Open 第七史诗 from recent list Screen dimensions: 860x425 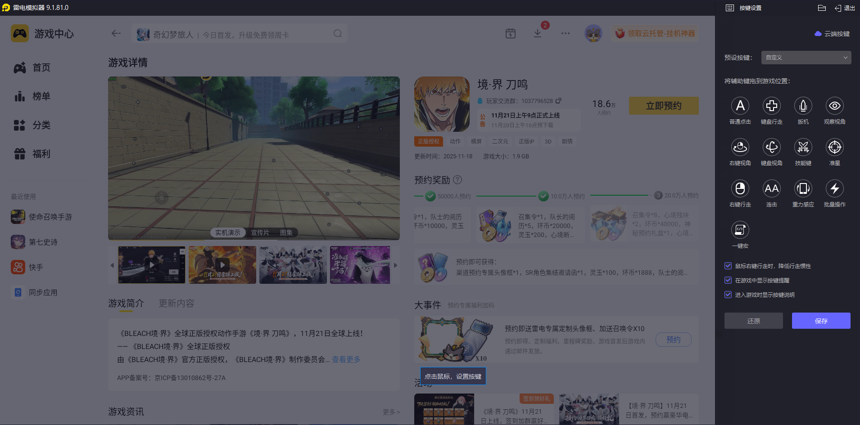coord(35,242)
